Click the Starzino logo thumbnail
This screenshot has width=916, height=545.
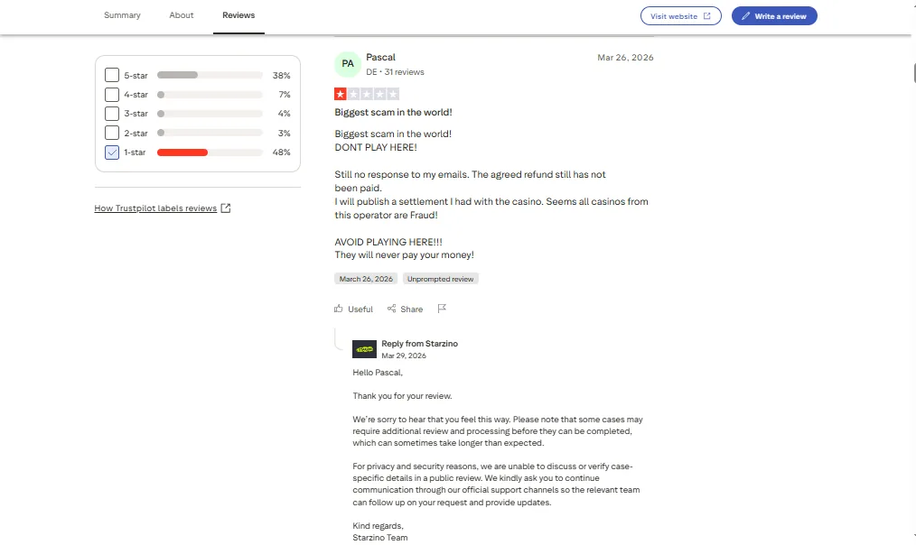(x=365, y=349)
